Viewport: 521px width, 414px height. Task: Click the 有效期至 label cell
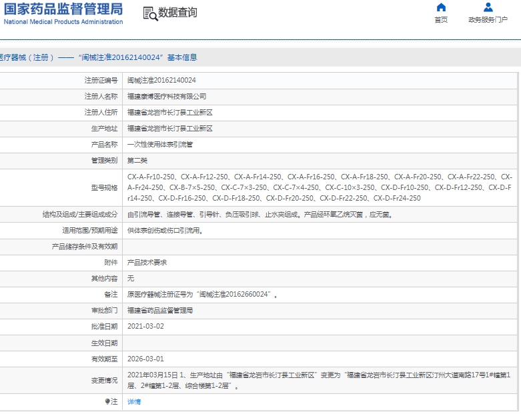click(x=104, y=359)
